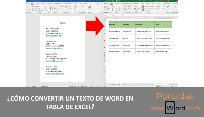The height and width of the screenshot is (117, 204).
Task: Click Excel borders icon
Action: coord(112,10)
